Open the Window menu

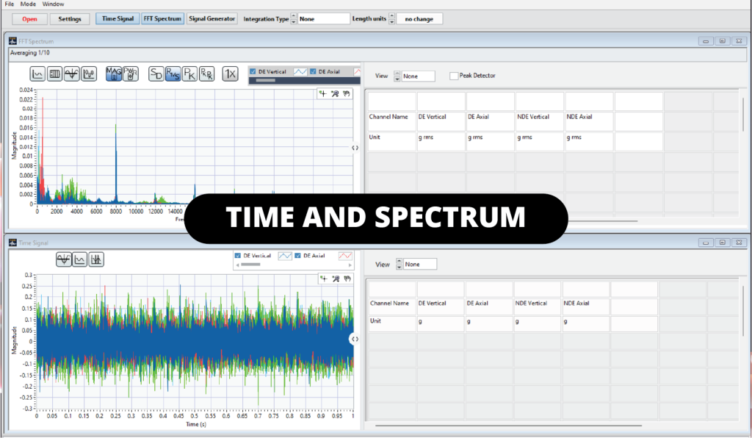coord(52,4)
